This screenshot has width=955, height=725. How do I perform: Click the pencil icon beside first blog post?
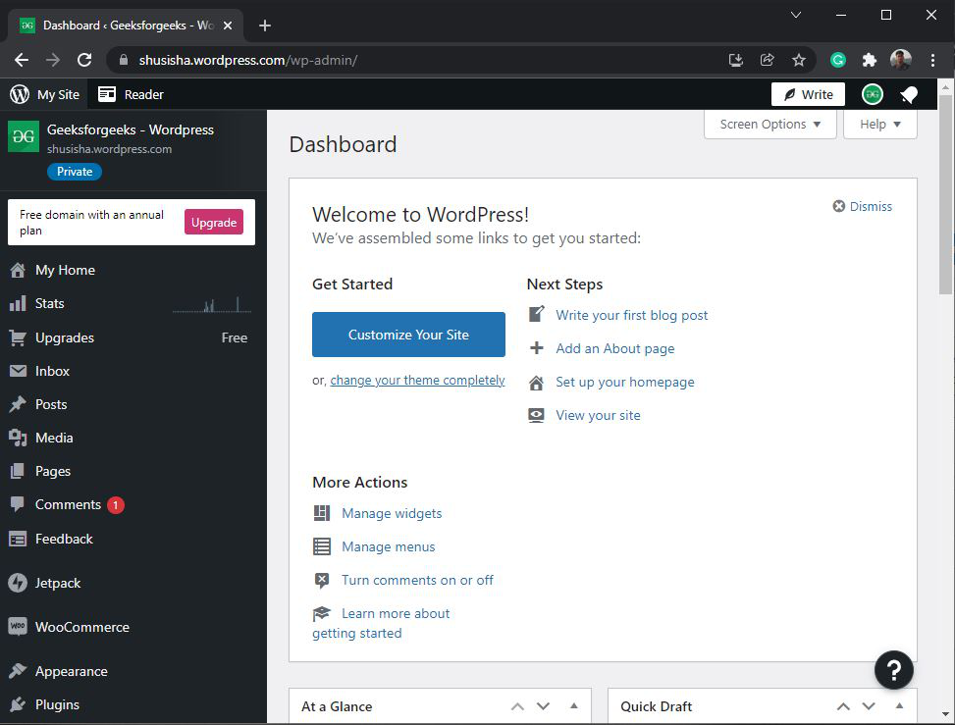pyautogui.click(x=536, y=314)
